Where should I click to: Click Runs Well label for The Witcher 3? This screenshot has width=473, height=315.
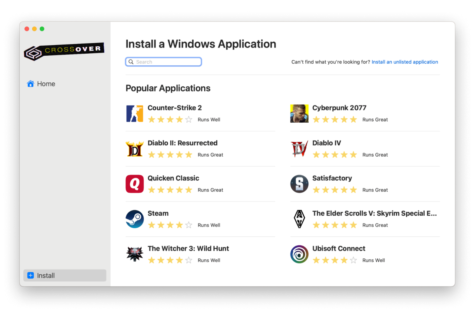(x=209, y=260)
